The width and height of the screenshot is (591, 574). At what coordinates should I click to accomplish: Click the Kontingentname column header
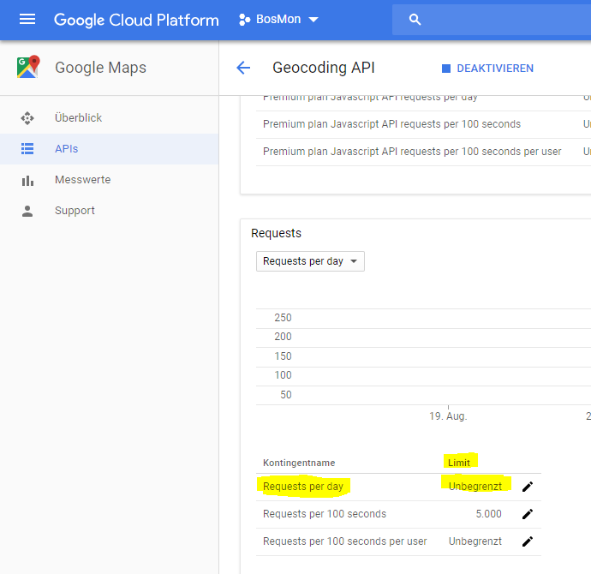299,463
